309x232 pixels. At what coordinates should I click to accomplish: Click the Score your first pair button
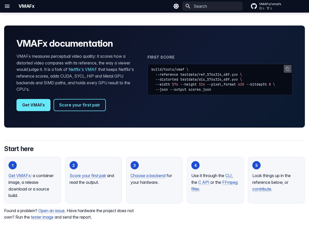coord(80,105)
